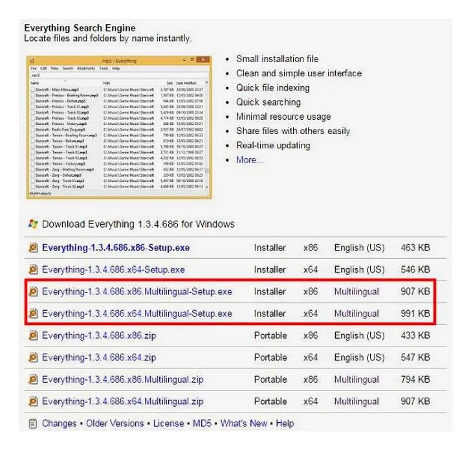Click English (US) in x64 portable zip row
Screen dimensions: 471x450
(x=359, y=357)
